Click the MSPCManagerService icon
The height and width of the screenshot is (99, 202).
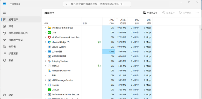49,80
